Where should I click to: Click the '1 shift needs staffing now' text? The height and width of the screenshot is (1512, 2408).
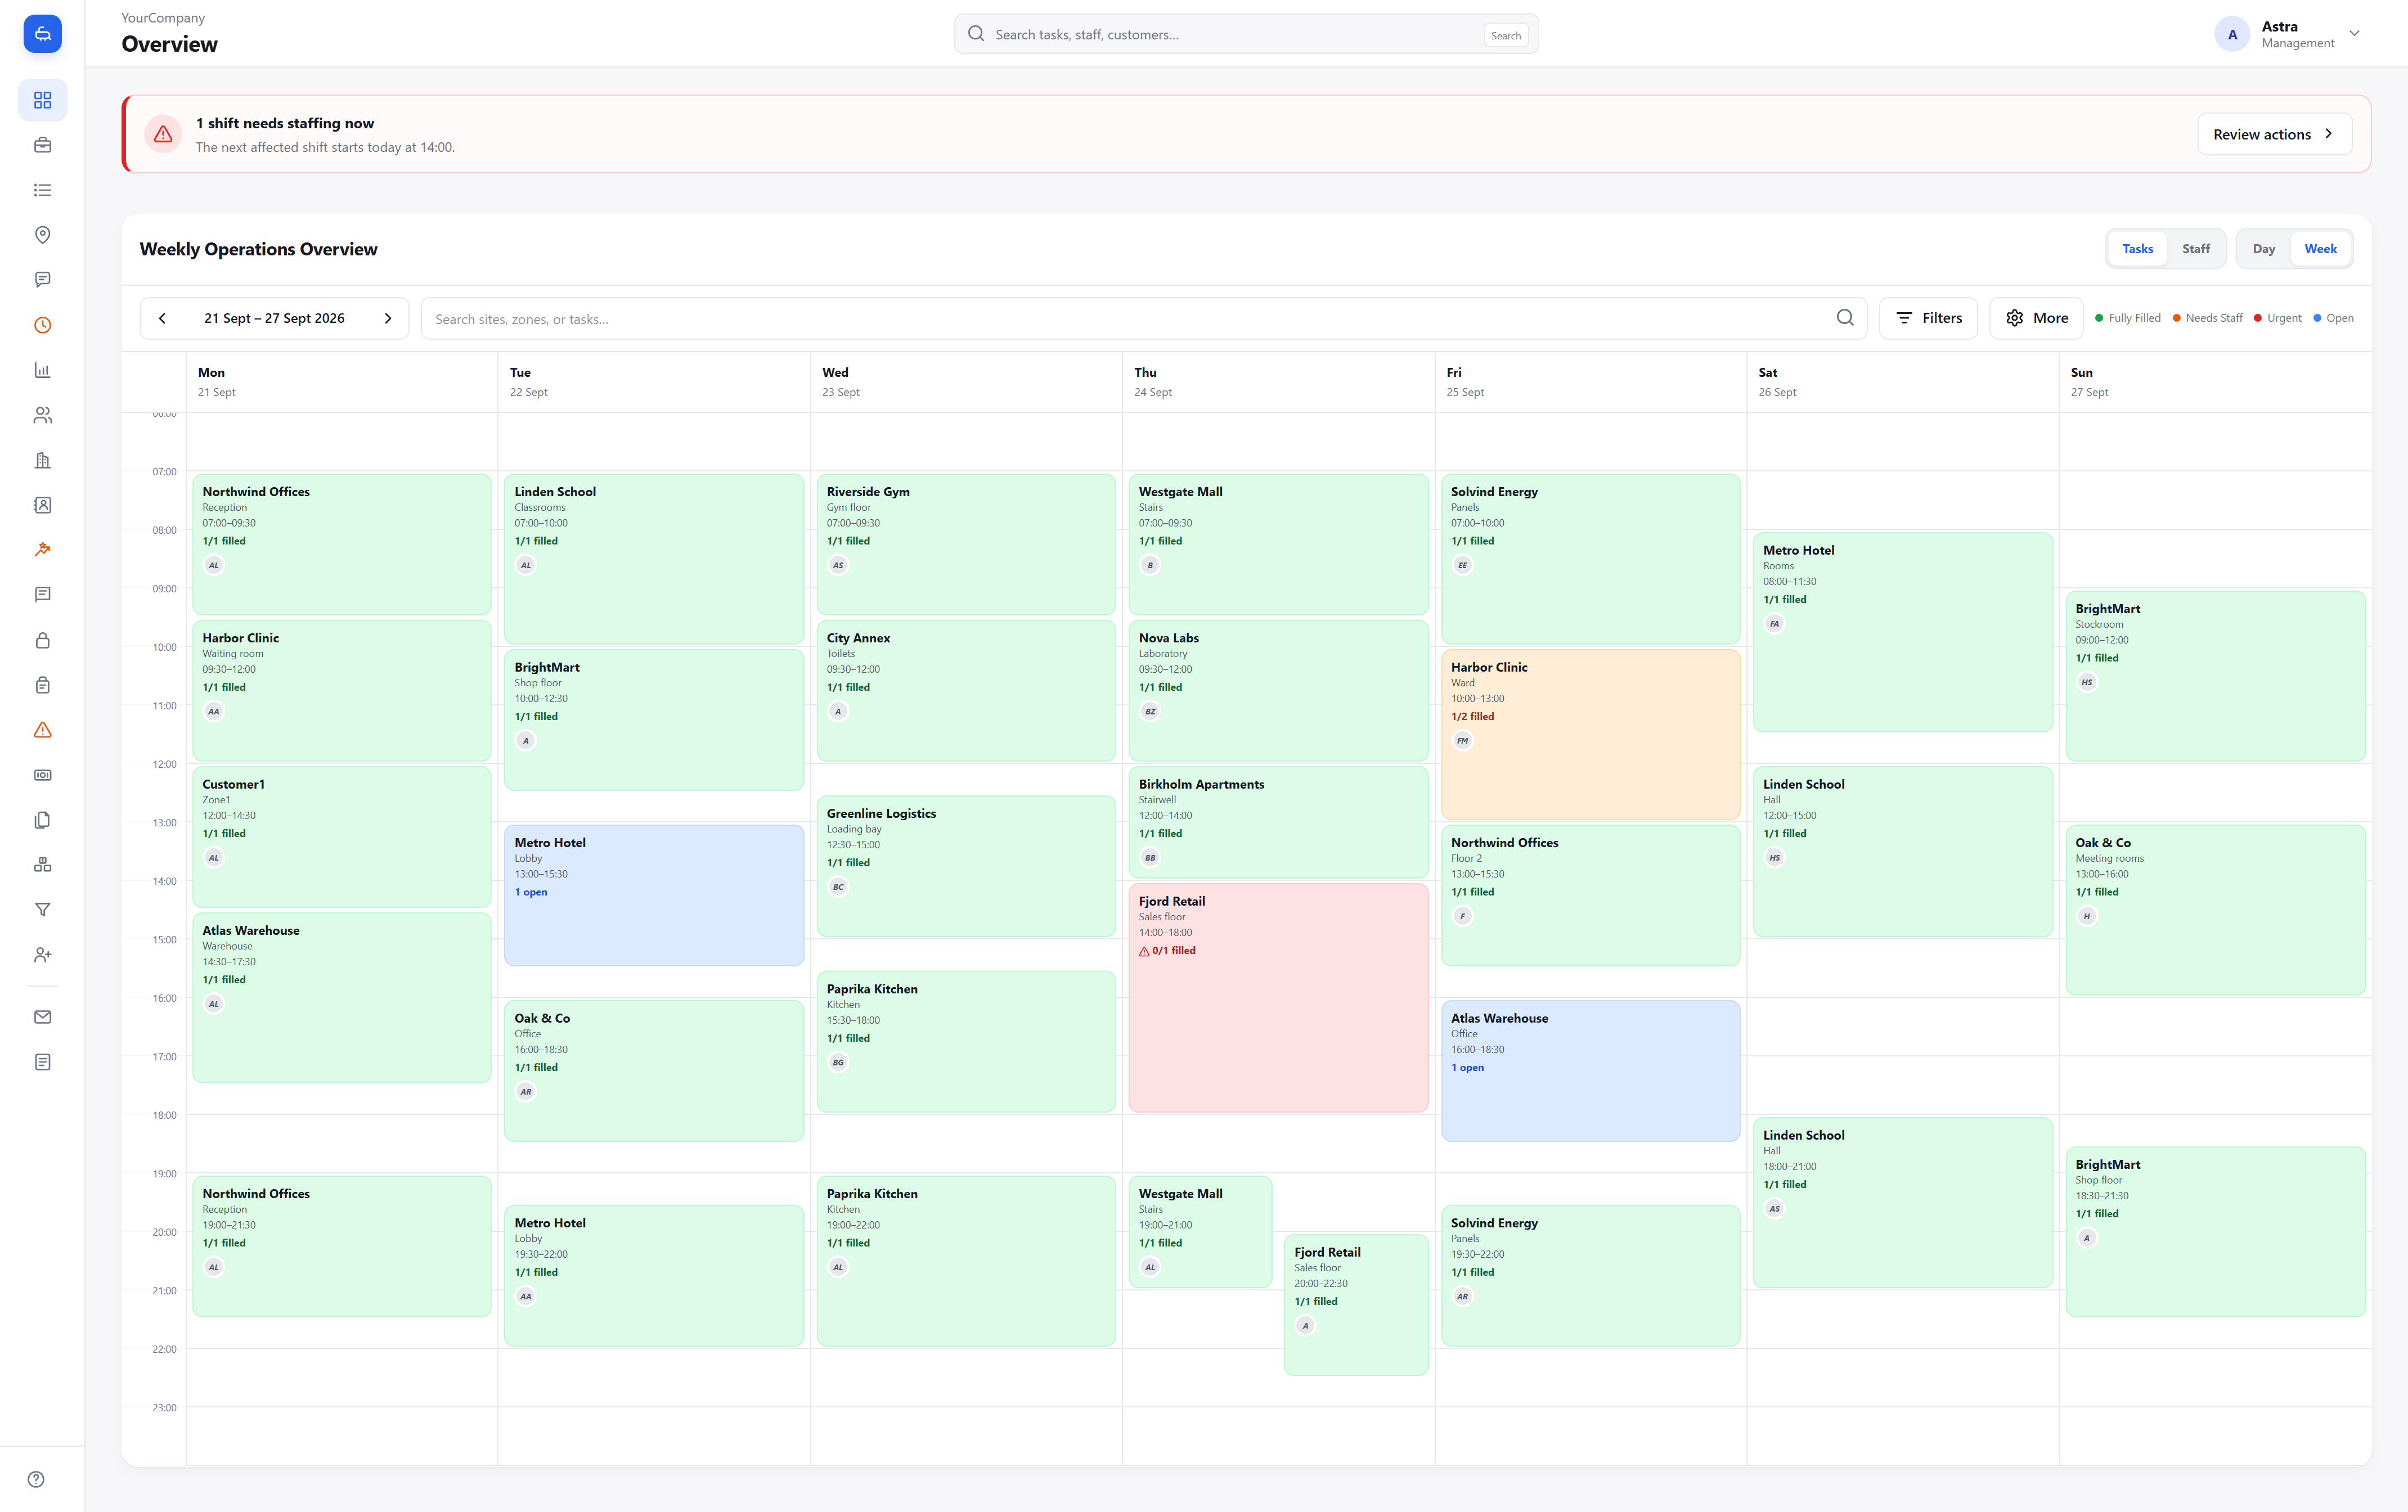pyautogui.click(x=285, y=123)
